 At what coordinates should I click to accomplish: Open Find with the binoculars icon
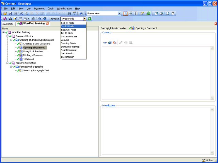[69, 14]
